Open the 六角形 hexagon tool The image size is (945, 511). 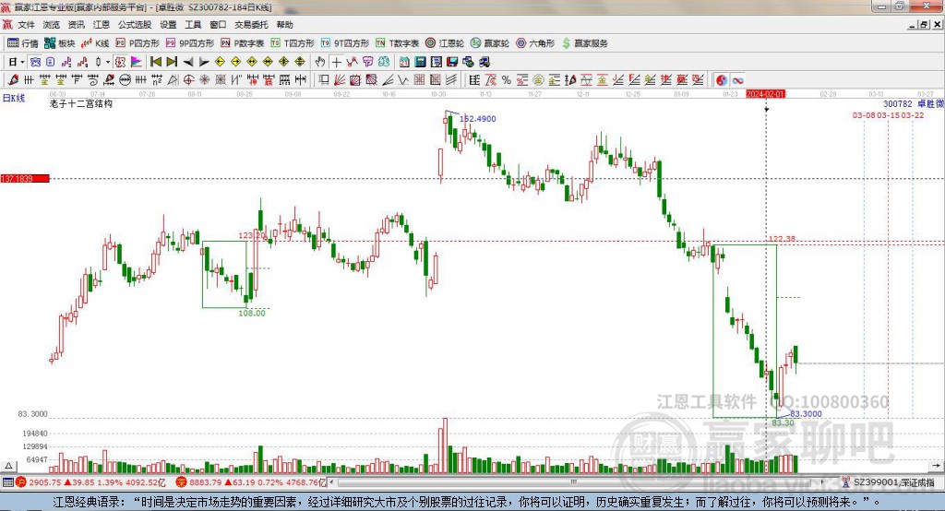click(x=535, y=42)
